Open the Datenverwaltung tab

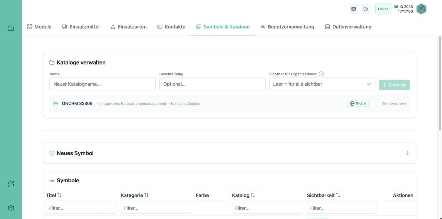click(348, 27)
